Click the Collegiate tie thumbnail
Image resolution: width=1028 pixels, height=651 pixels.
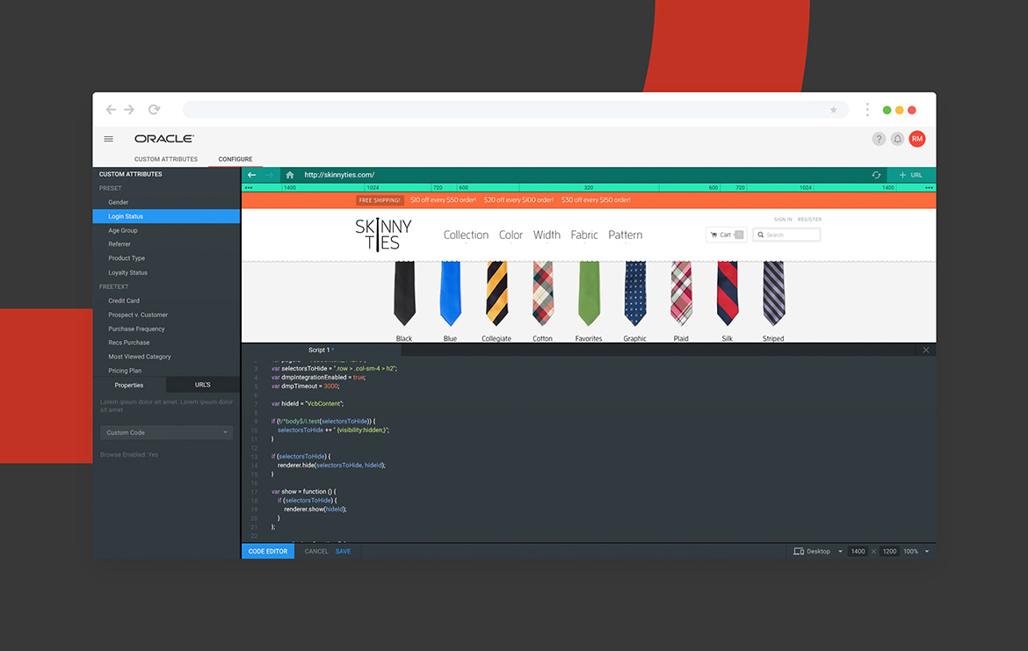click(496, 293)
